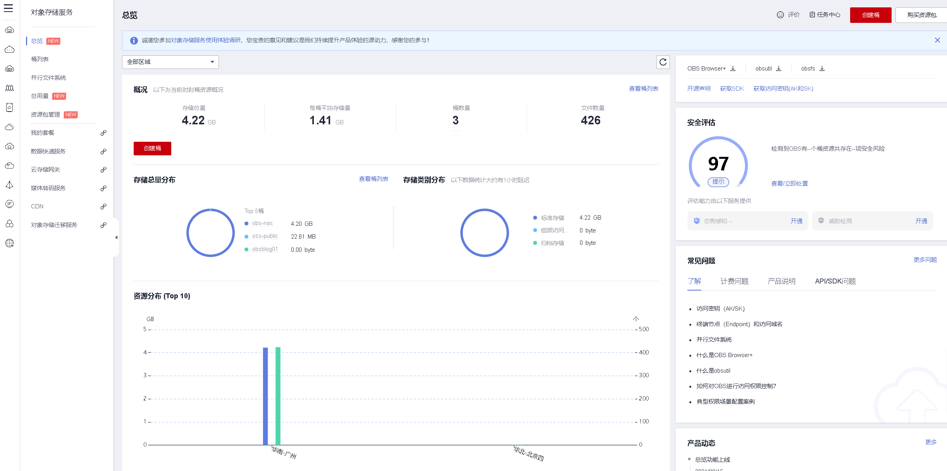Open the hamburger menu icon
Screen dimensions: 947x471
pos(9,8)
